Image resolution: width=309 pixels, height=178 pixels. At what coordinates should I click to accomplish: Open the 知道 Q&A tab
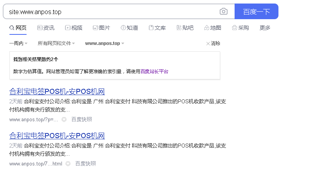pyautogui.click(x=129, y=28)
